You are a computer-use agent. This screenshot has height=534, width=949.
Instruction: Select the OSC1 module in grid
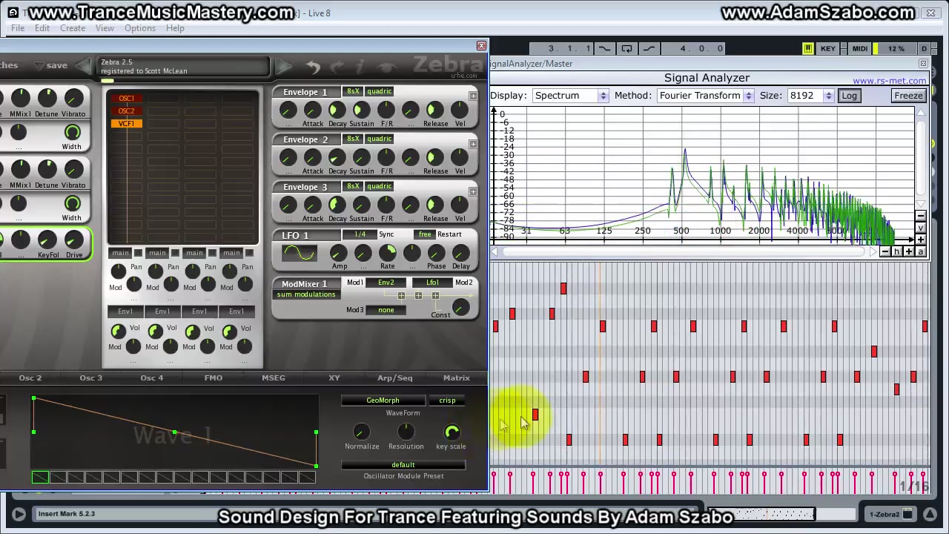coord(127,99)
